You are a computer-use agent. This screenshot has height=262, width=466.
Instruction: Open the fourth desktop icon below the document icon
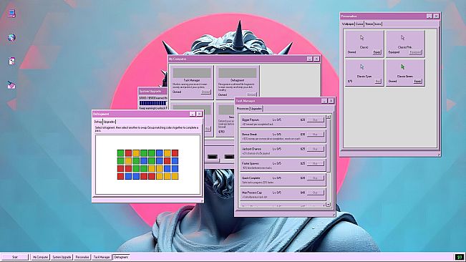[12, 85]
